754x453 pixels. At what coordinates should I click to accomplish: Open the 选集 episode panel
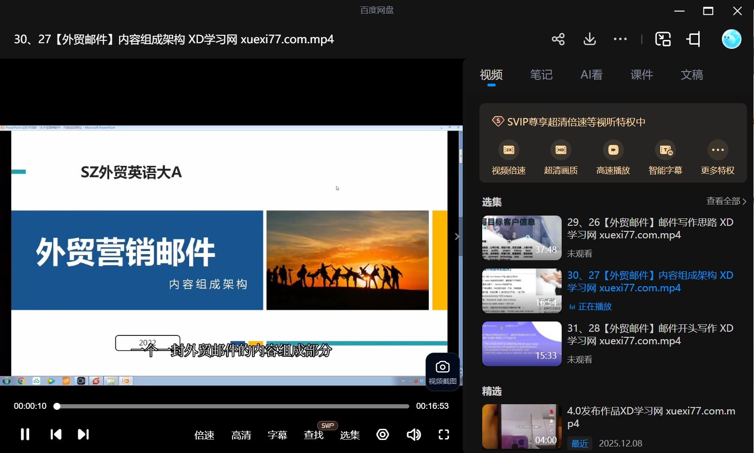[x=349, y=435]
